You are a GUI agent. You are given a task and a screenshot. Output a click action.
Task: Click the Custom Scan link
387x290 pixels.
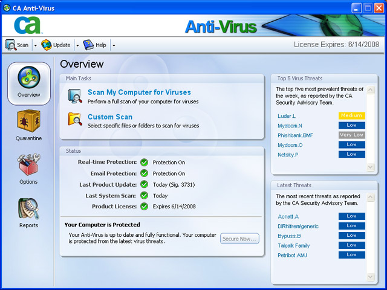point(110,117)
